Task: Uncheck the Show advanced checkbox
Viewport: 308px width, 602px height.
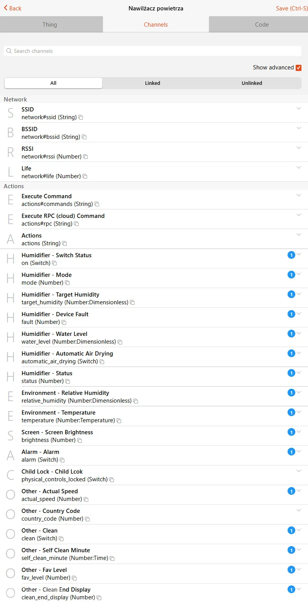Action: (x=298, y=67)
